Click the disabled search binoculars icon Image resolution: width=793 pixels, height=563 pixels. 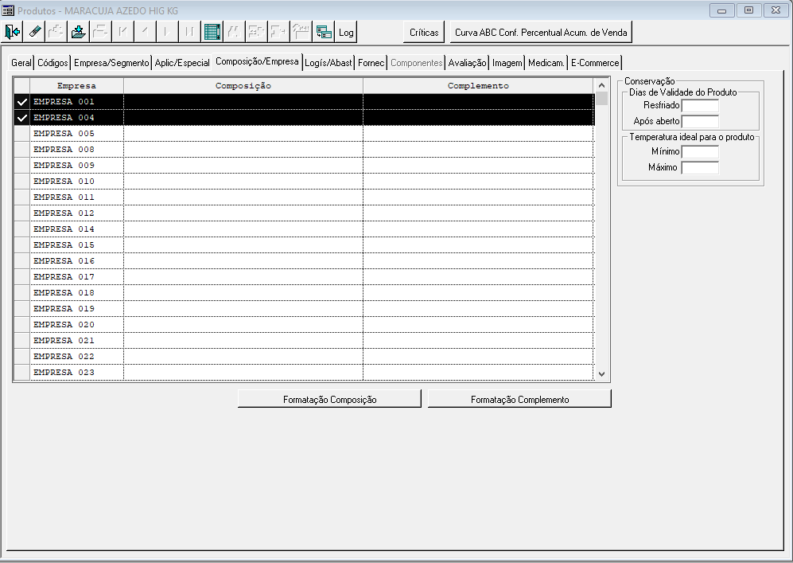pyautogui.click(x=234, y=32)
